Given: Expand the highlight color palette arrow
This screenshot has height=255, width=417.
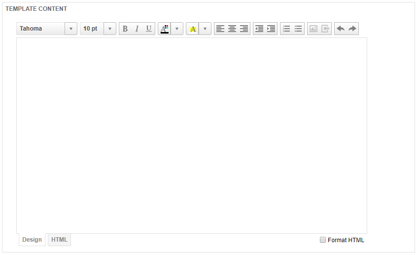Looking at the screenshot, I should coord(205,29).
